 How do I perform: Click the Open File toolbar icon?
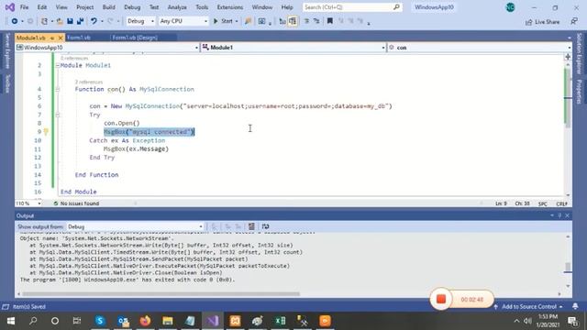click(x=60, y=21)
